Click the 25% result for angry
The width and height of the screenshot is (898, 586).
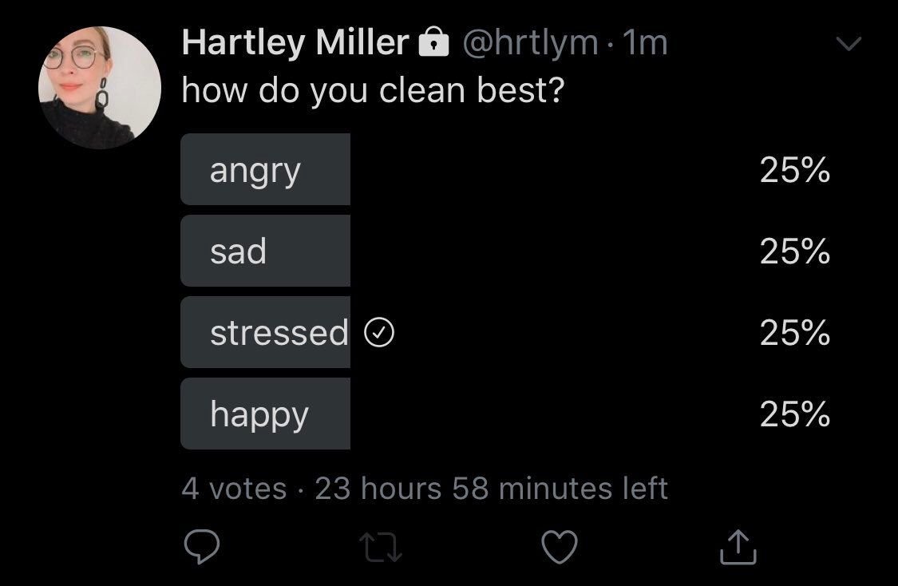(795, 170)
